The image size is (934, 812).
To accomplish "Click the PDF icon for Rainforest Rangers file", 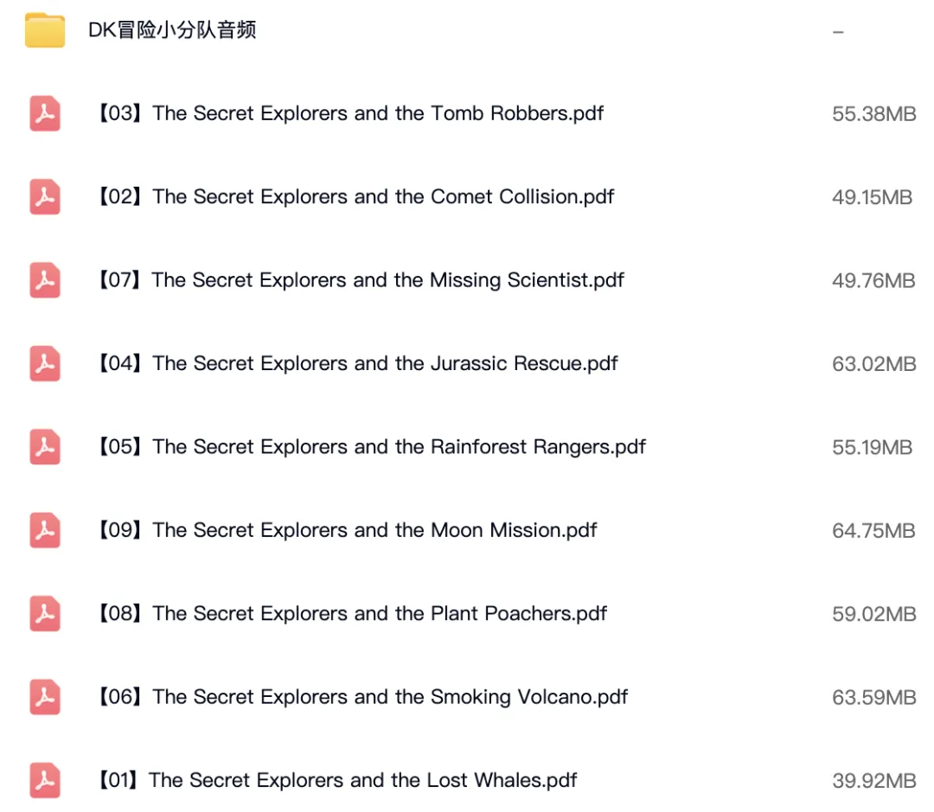I will pos(45,447).
